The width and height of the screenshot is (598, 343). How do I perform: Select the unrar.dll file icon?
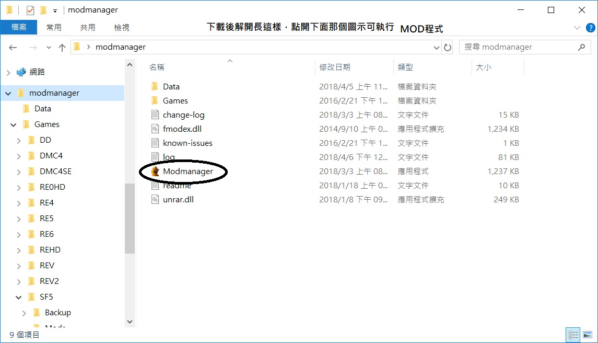click(155, 199)
